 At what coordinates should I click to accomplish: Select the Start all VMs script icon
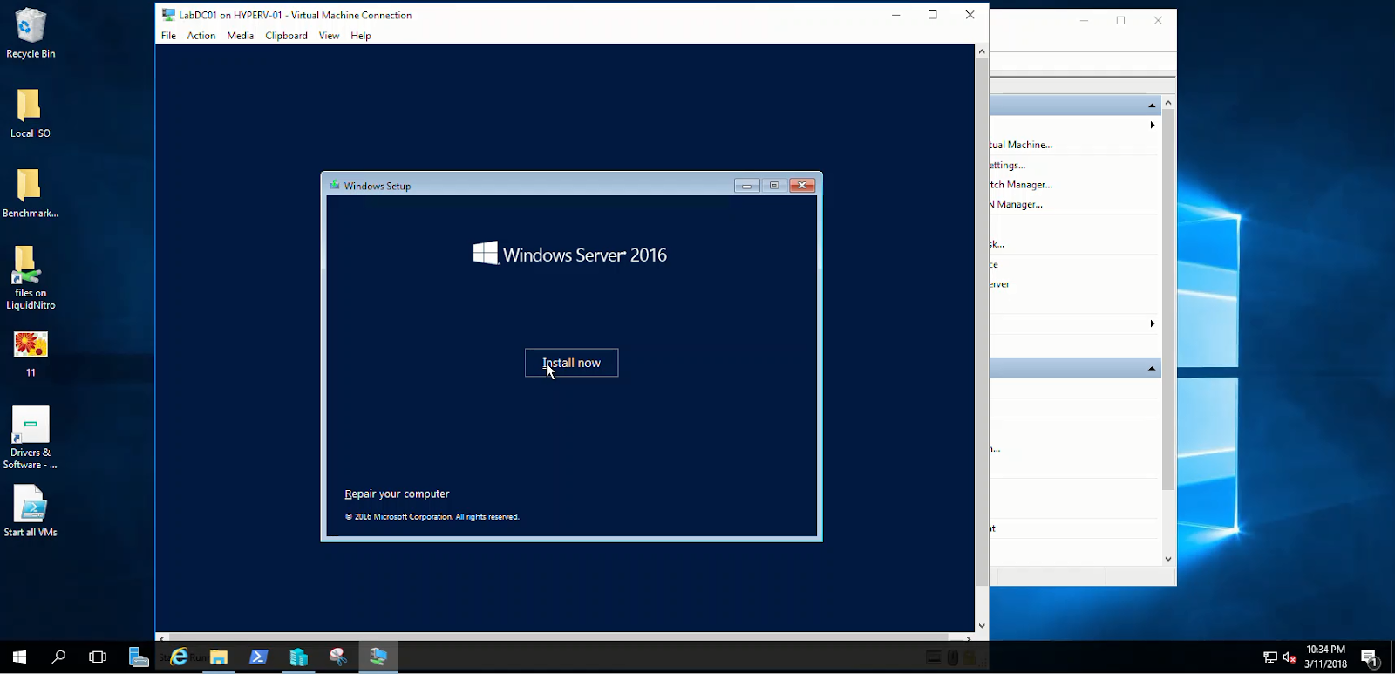[31, 512]
